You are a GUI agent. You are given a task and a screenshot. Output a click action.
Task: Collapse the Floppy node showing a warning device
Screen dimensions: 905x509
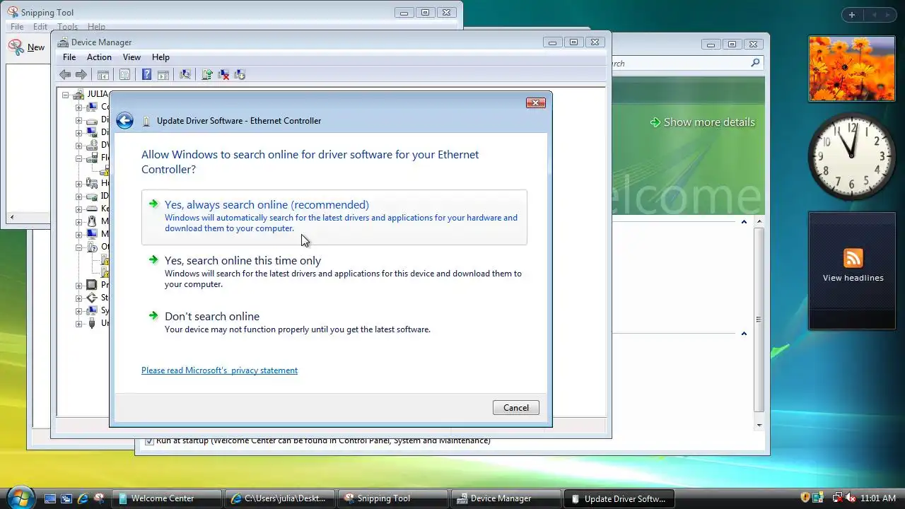pyautogui.click(x=78, y=158)
